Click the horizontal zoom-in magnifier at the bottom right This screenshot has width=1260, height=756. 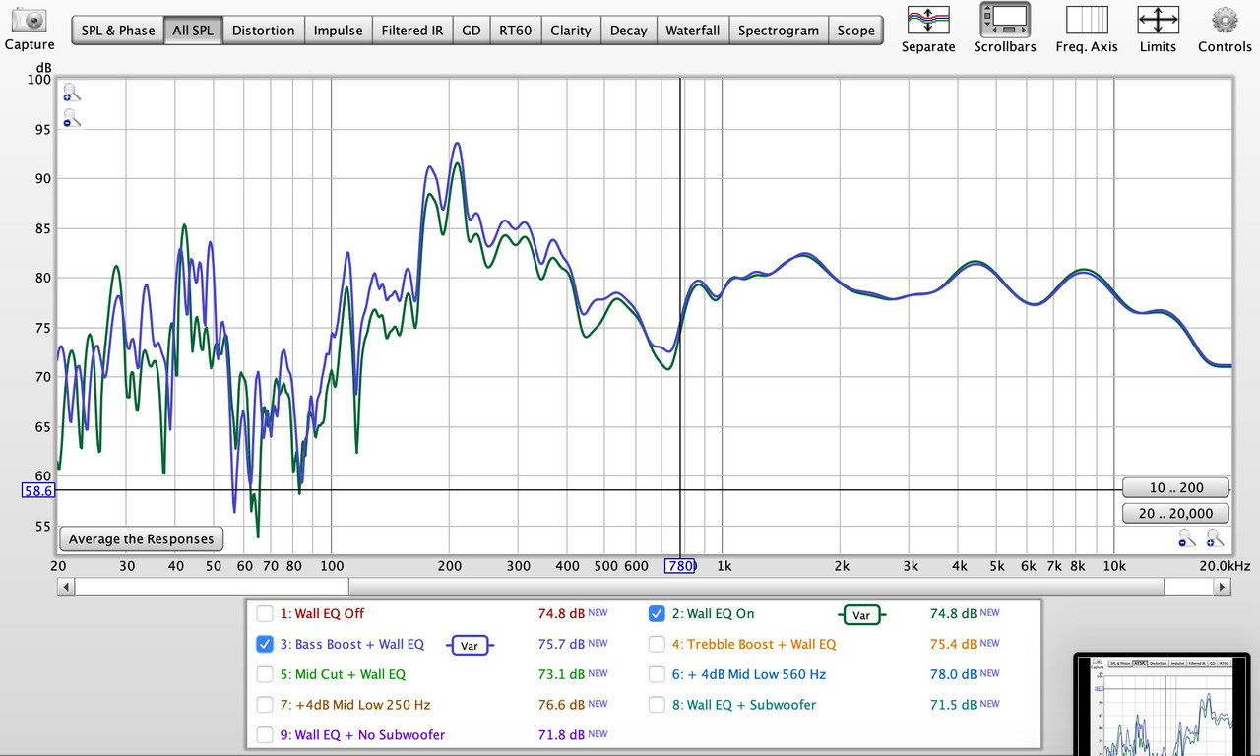click(1216, 537)
